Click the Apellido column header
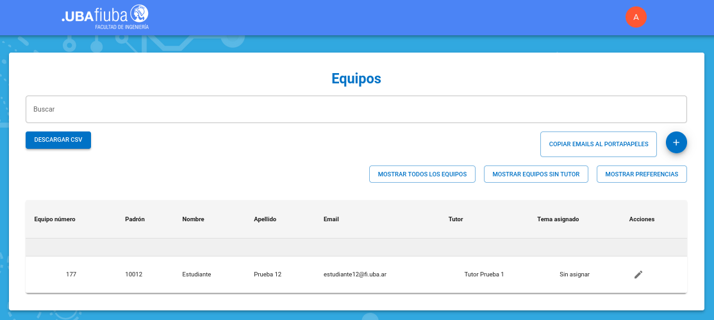Viewport: 714px width, 320px height. pyautogui.click(x=265, y=219)
